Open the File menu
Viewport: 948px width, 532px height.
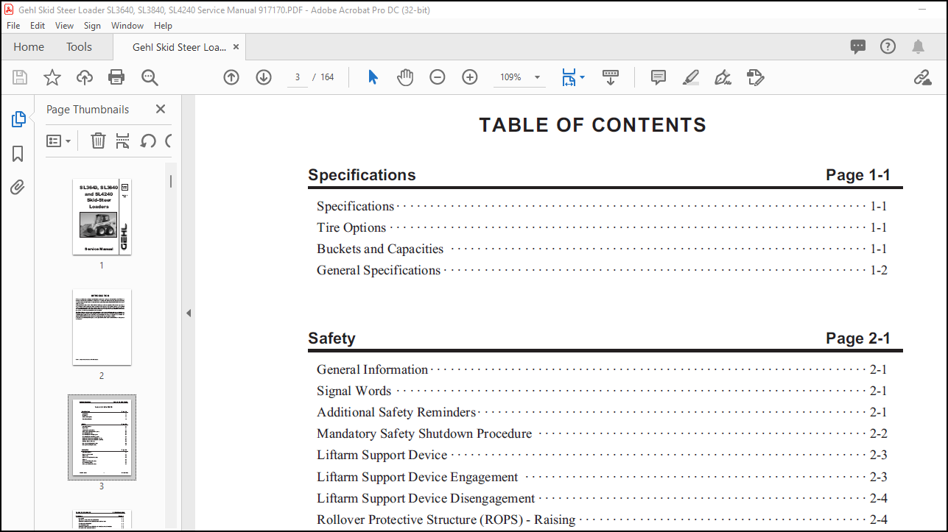click(13, 25)
